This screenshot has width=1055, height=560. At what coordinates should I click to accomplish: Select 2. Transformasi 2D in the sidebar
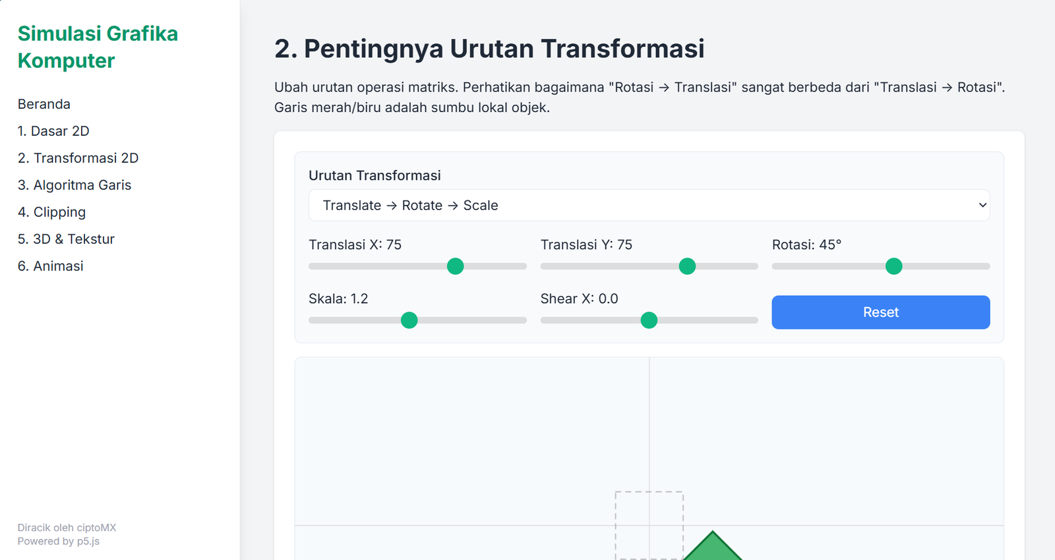click(78, 158)
